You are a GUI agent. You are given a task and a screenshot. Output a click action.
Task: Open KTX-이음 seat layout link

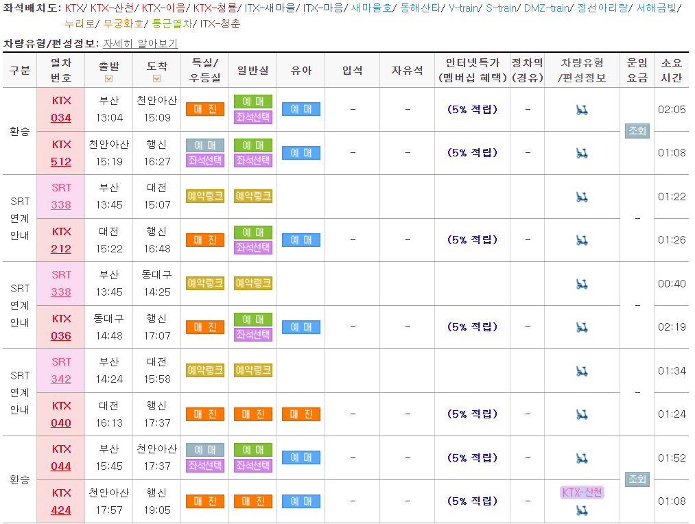[x=163, y=8]
